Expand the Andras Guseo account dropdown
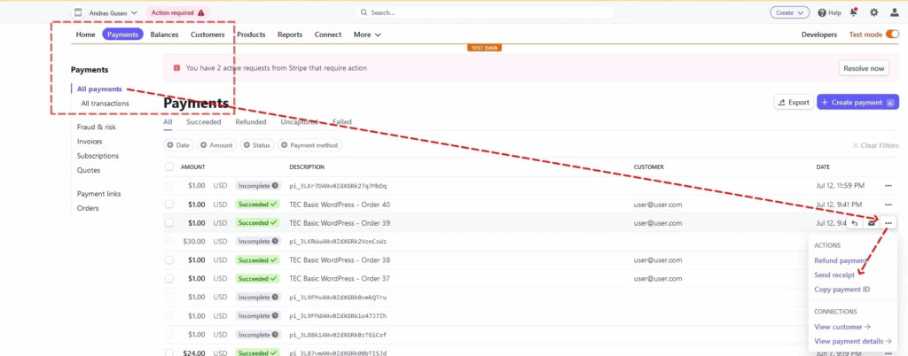Viewport: 908px width, 356px height. point(106,13)
